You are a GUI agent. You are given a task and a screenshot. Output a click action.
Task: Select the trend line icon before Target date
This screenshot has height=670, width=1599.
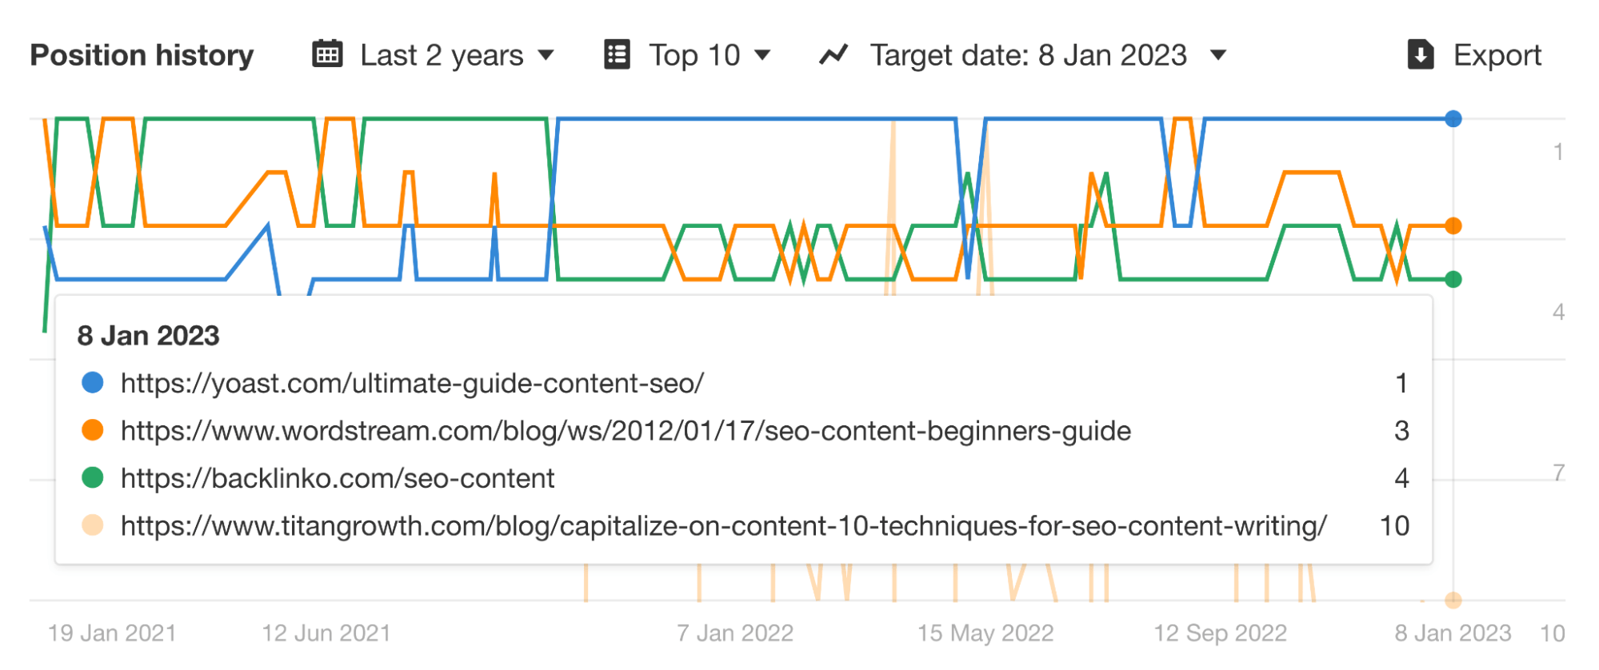(x=833, y=54)
